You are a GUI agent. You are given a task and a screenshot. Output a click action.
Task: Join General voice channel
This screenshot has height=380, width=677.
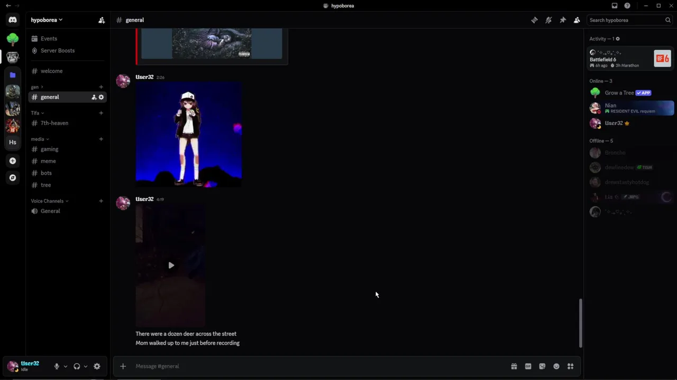point(67,211)
